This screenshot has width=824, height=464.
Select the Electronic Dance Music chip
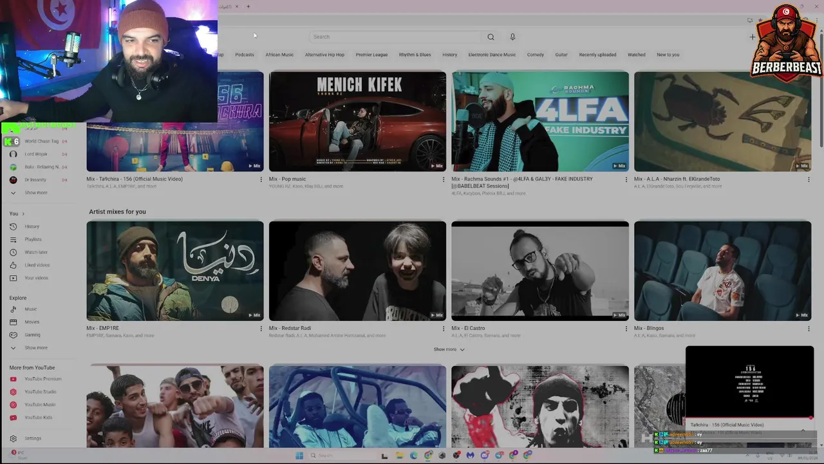492,55
